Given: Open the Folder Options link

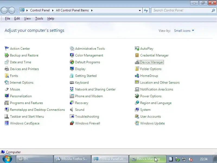Looking at the screenshot, I should (x=151, y=69).
